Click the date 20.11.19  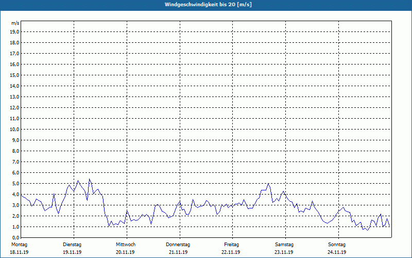click(125, 252)
